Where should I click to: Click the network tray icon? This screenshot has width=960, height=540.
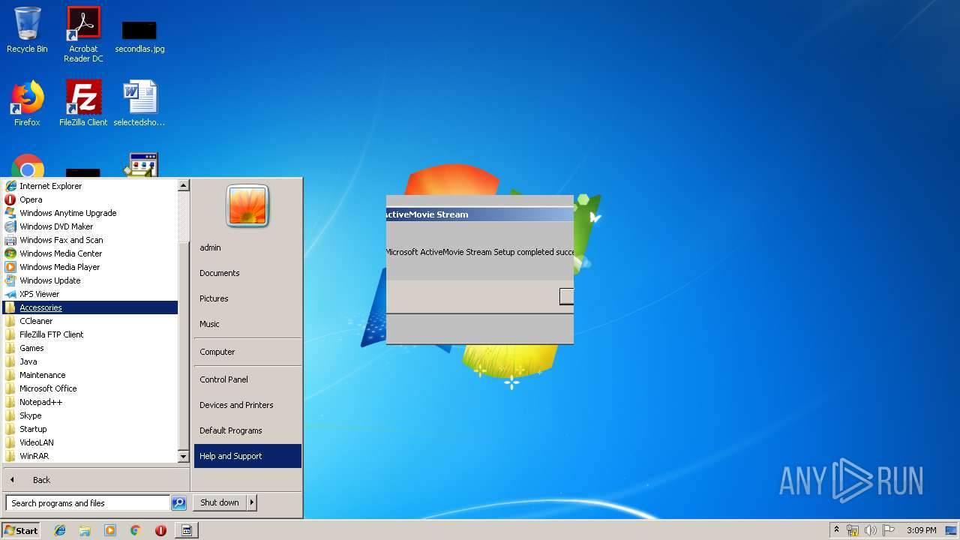pos(853,530)
